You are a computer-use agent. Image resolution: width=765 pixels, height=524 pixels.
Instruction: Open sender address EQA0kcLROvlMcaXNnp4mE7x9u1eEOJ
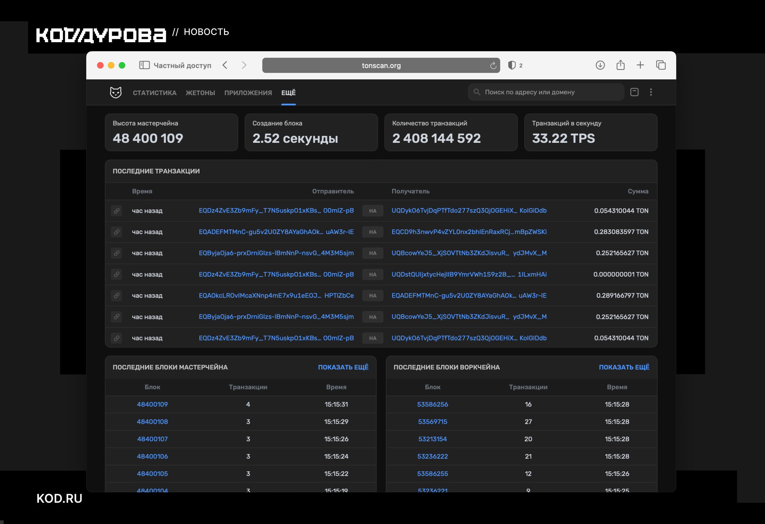click(x=276, y=296)
